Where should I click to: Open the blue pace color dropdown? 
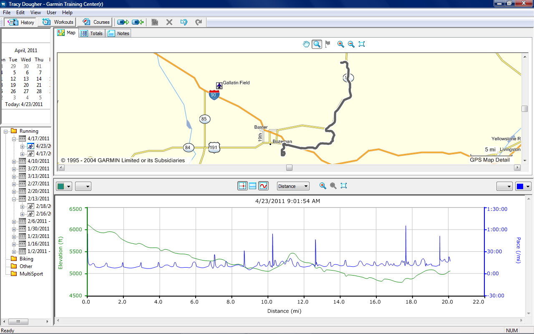tap(524, 186)
